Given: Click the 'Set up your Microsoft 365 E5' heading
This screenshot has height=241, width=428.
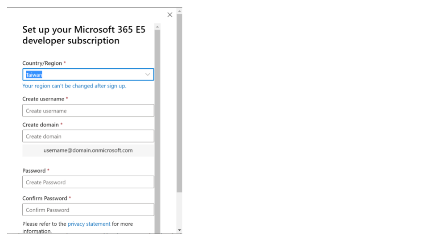Looking at the screenshot, I should click(84, 35).
